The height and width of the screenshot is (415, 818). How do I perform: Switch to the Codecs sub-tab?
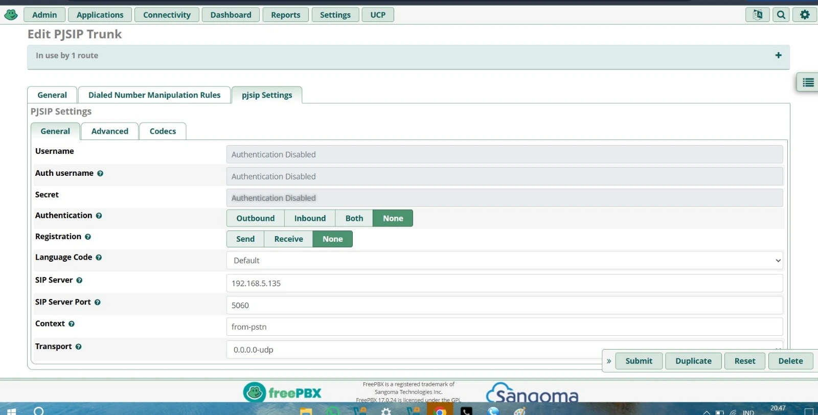pos(163,131)
